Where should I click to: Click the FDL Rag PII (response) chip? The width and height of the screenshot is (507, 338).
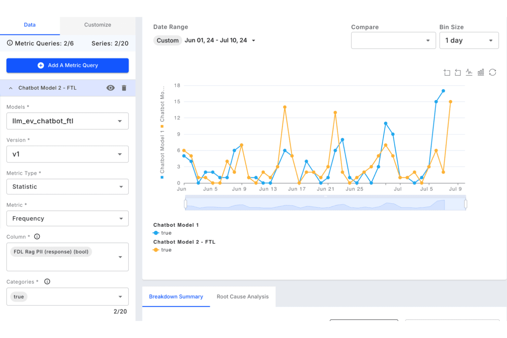(x=51, y=252)
